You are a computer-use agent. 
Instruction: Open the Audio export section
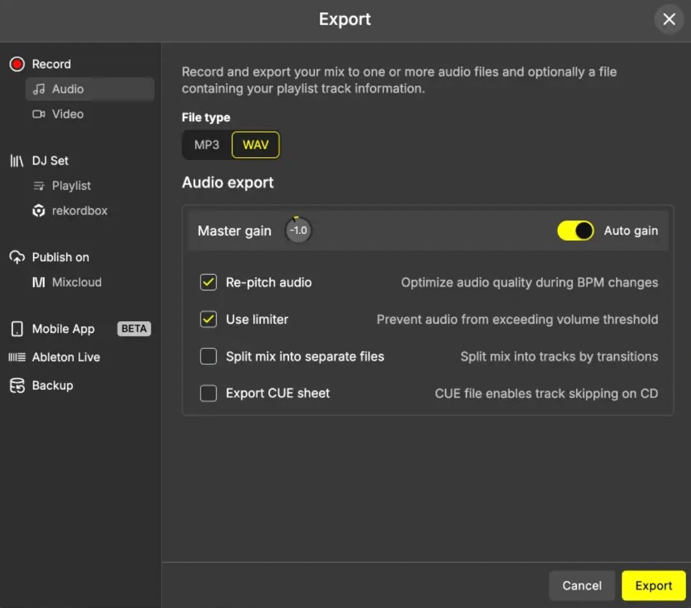tap(90, 89)
